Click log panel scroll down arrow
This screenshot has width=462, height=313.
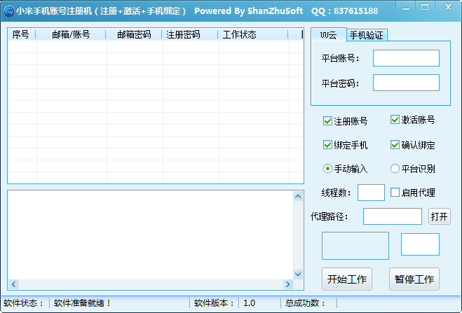click(x=298, y=274)
